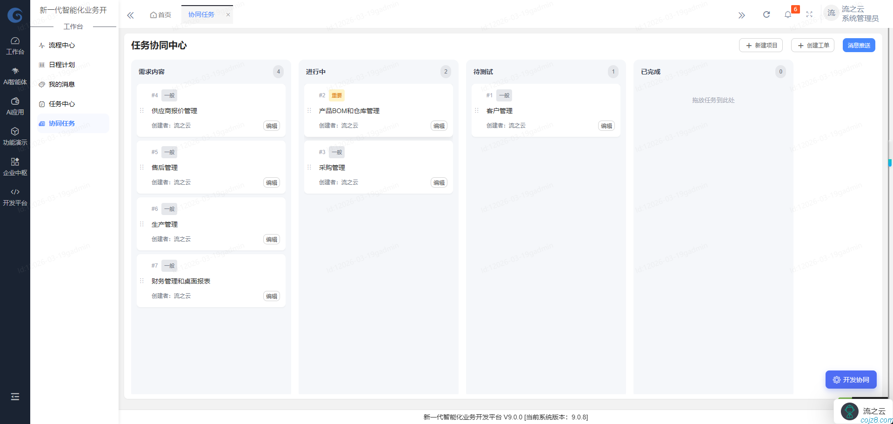The height and width of the screenshot is (424, 893).
Task: Open 工作台 from the left sidebar
Action: pos(15,45)
